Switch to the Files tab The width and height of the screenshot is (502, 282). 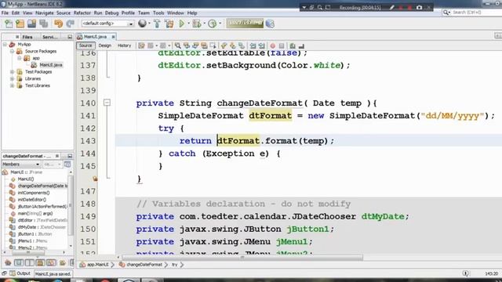[27, 37]
